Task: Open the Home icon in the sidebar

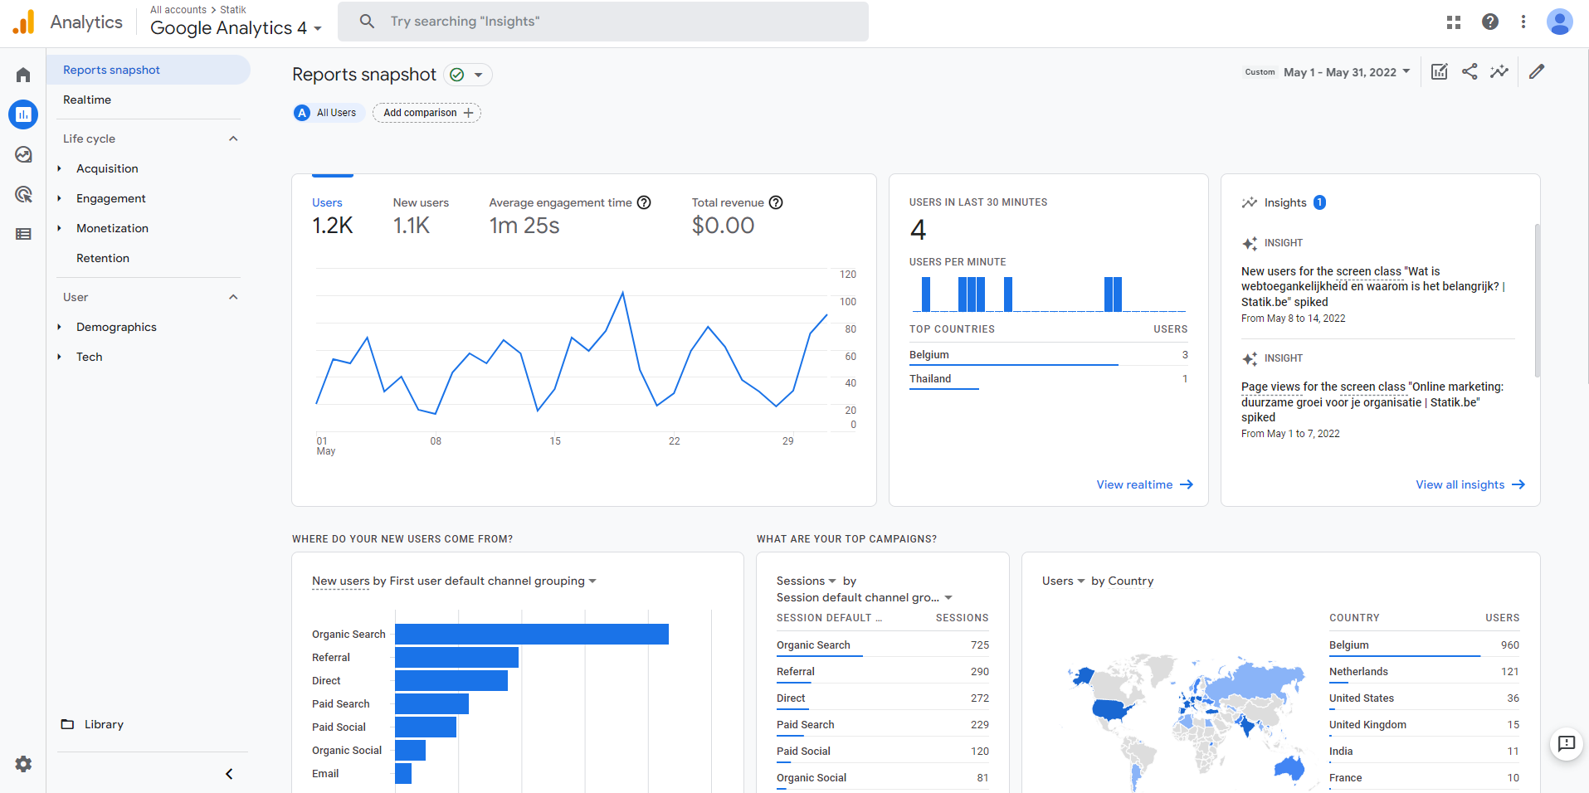Action: pyautogui.click(x=22, y=74)
